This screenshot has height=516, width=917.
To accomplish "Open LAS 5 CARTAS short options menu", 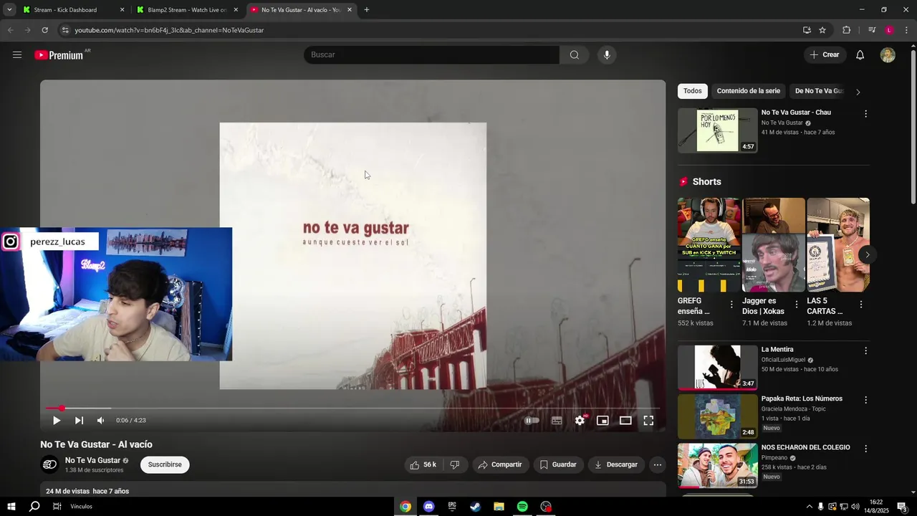I will point(860,305).
